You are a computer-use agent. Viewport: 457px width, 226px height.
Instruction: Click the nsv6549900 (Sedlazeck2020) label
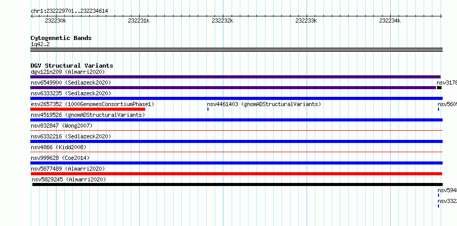(x=71, y=83)
